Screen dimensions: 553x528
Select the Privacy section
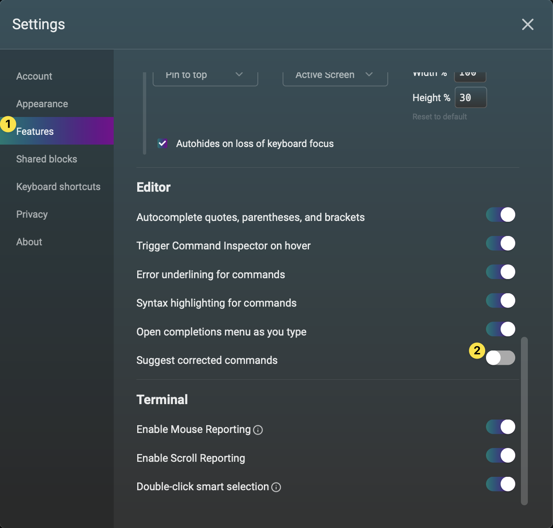pyautogui.click(x=32, y=214)
